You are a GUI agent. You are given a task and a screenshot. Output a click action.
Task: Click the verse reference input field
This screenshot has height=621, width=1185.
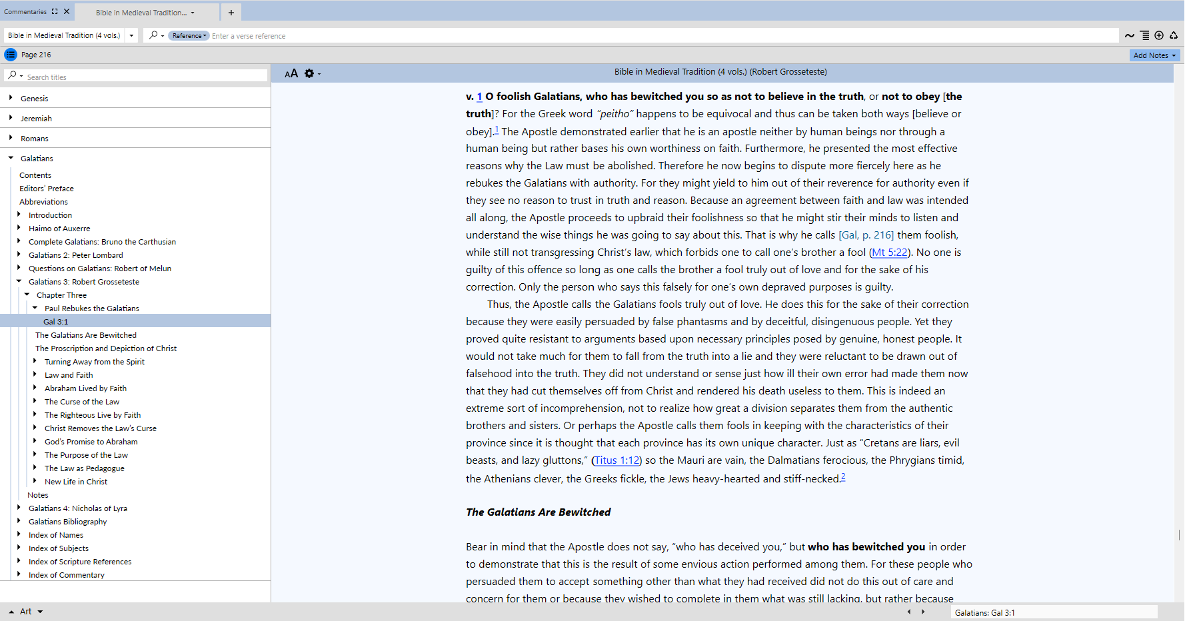663,36
